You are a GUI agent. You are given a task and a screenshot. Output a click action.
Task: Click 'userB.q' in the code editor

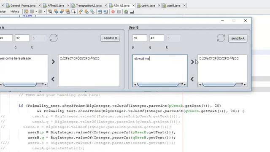[36, 138]
